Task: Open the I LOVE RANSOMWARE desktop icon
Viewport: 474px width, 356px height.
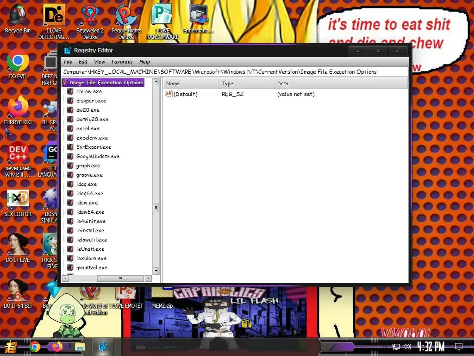Action: (x=162, y=21)
